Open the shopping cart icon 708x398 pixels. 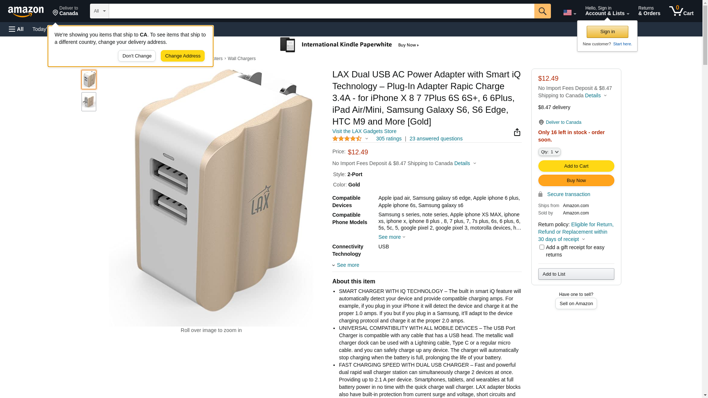pos(681,11)
